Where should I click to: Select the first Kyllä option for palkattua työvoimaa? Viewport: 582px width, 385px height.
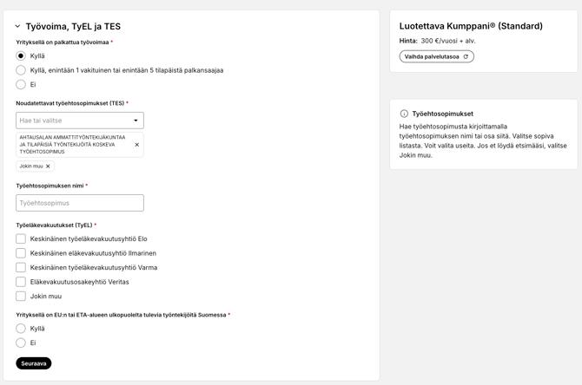pyautogui.click(x=21, y=56)
